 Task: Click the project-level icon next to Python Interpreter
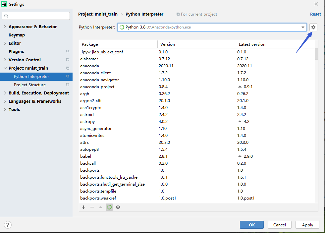click(x=68, y=76)
